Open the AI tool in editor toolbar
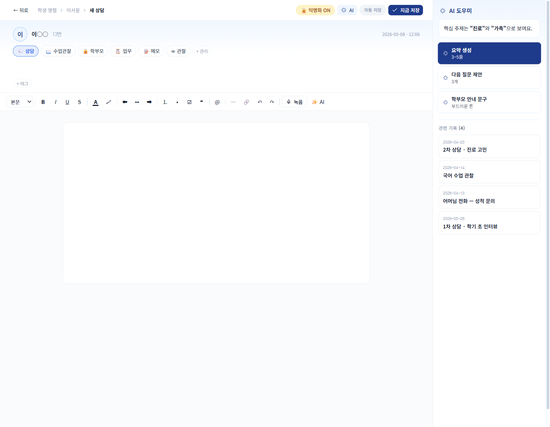Screen dimensions: 550x427 coord(318,102)
